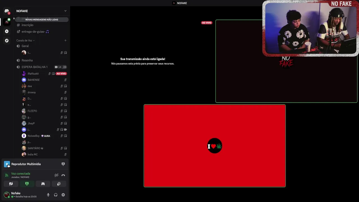Click the muted mic icon next to drowsy
359x202 pixels.
[x=65, y=92]
